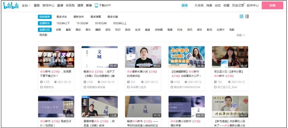The width and height of the screenshot is (288, 128).
Task: Select the 最多点击 sort option
Action: (x=62, y=17)
